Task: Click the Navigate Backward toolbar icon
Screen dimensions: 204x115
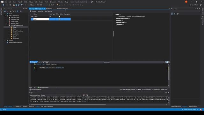Action: coord(4,5)
